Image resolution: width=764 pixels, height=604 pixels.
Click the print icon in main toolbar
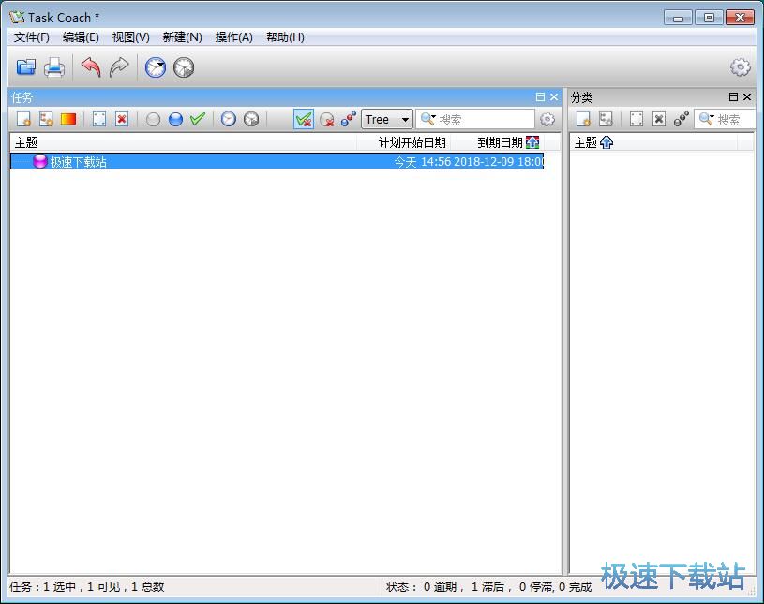(x=54, y=67)
